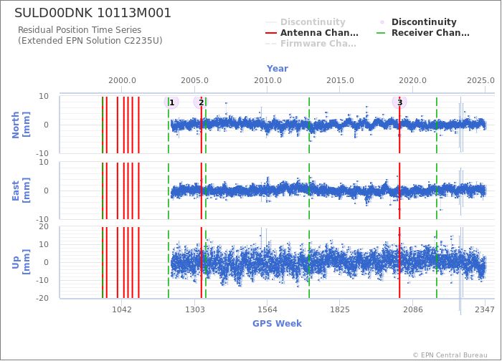The width and height of the screenshot is (502, 361).
Task: Click the purple Discontinuity legend dot
Action: pos(382,22)
